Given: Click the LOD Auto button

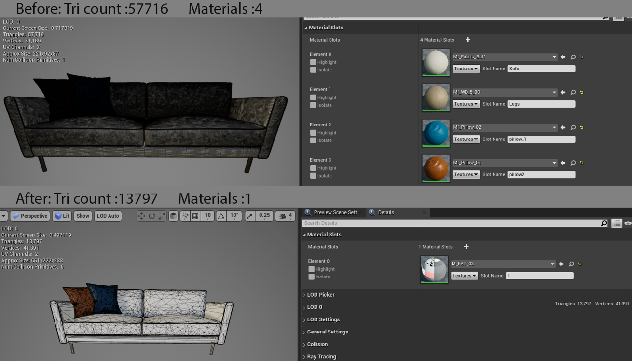Looking at the screenshot, I should click(x=108, y=216).
